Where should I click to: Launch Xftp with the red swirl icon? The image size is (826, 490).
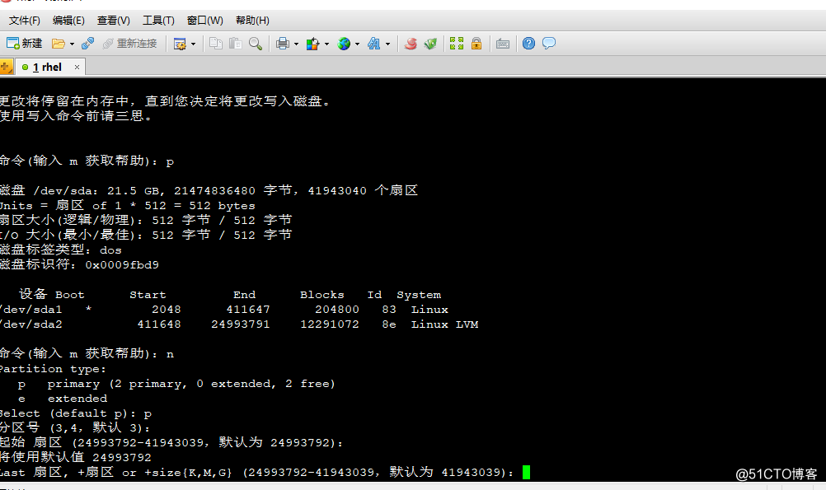[x=411, y=44]
